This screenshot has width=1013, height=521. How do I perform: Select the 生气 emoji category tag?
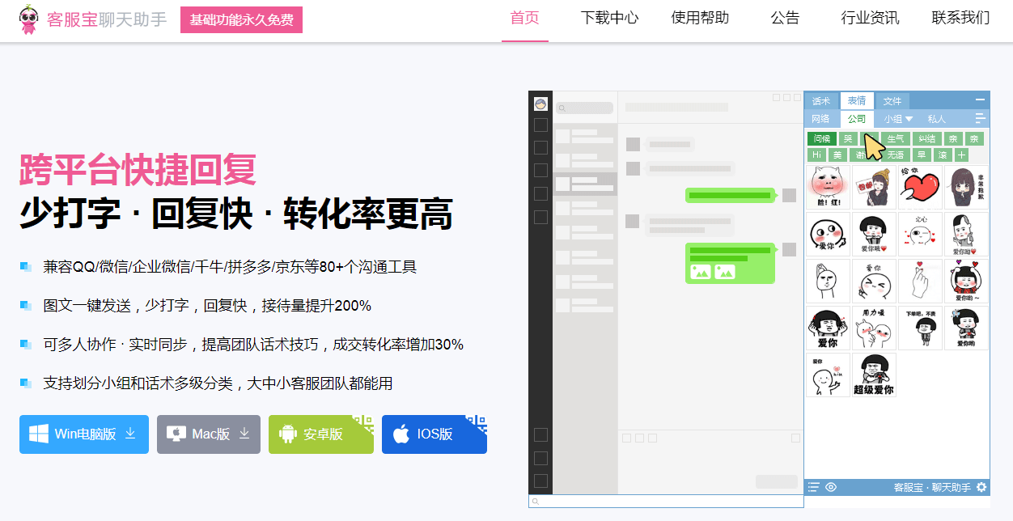(895, 139)
